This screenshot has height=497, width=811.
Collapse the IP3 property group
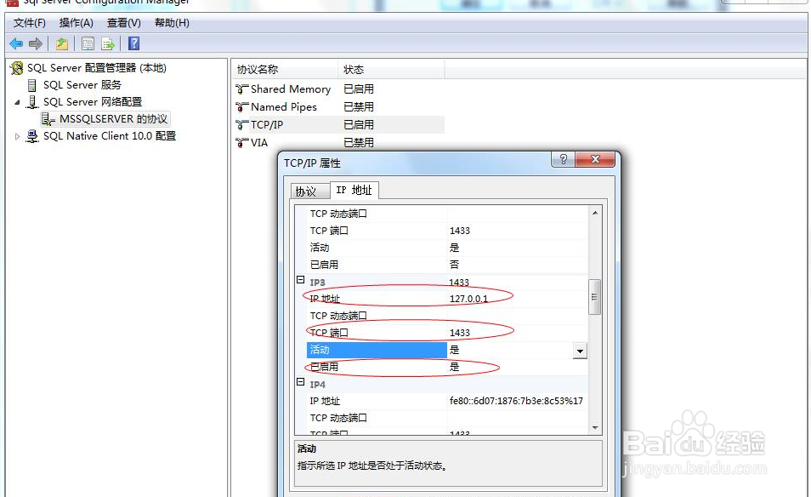point(300,280)
